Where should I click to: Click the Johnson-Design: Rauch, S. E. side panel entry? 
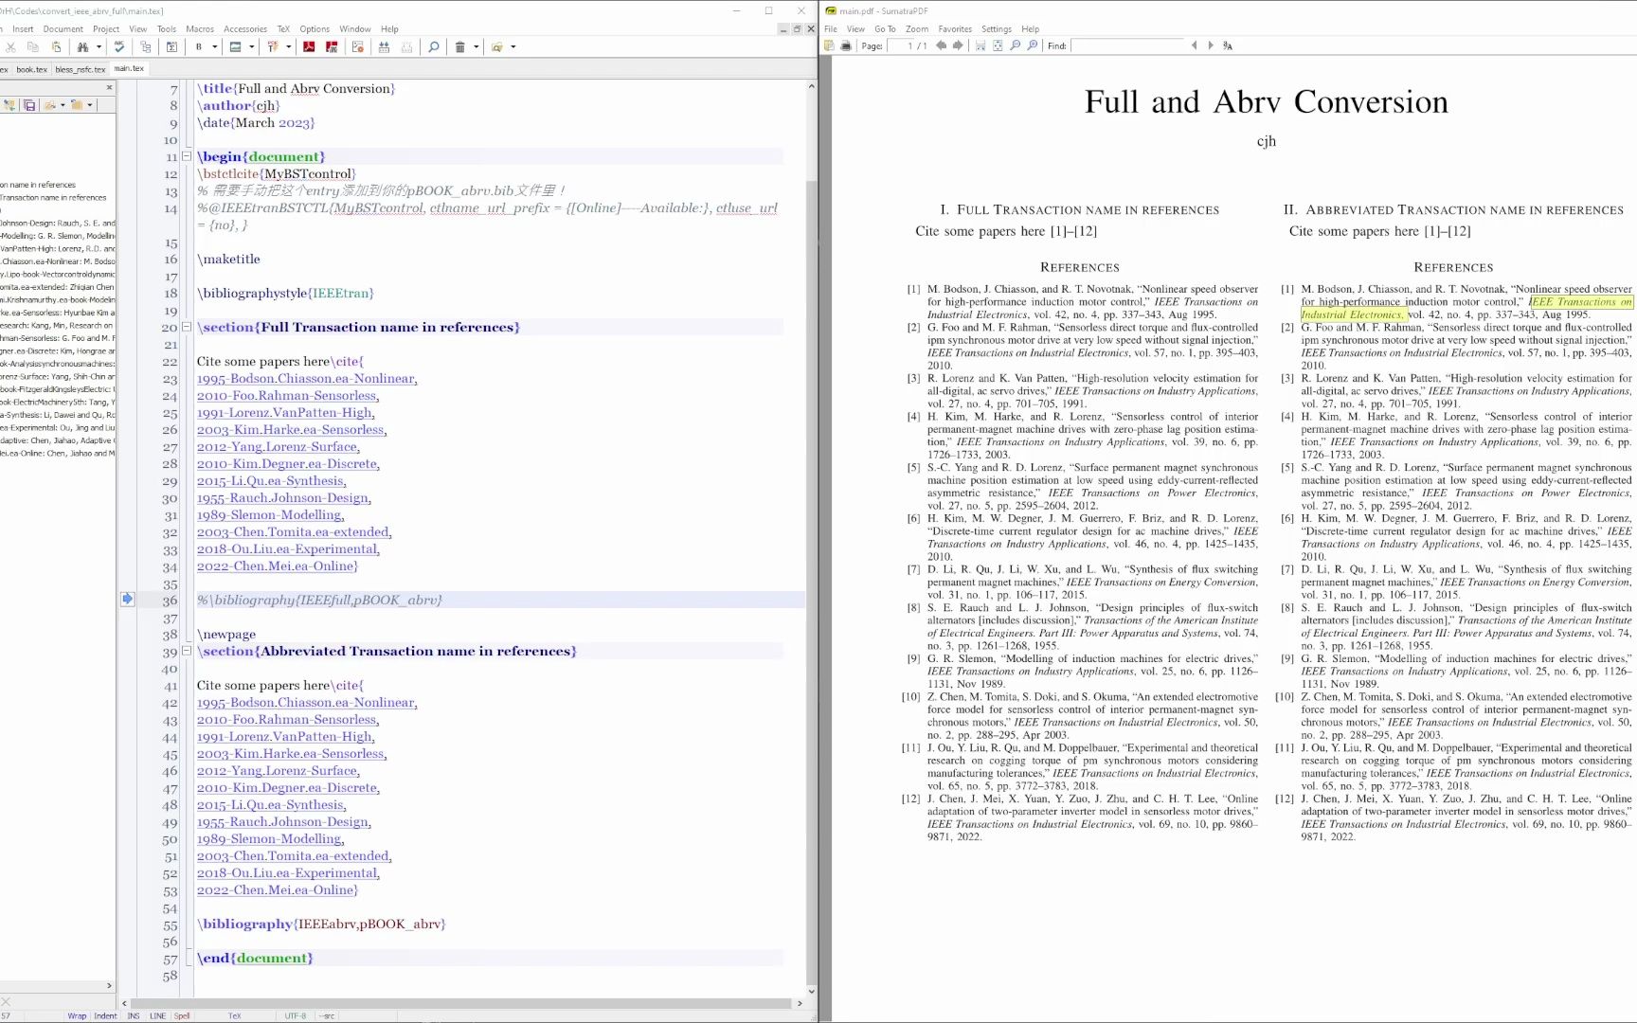[58, 224]
